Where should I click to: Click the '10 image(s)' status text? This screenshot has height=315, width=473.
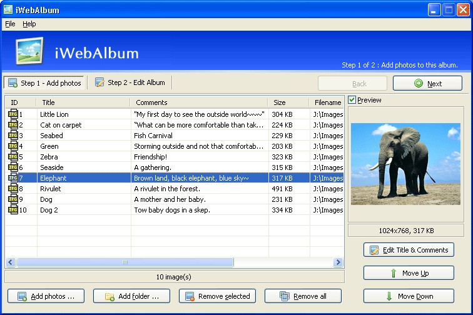[173, 277]
